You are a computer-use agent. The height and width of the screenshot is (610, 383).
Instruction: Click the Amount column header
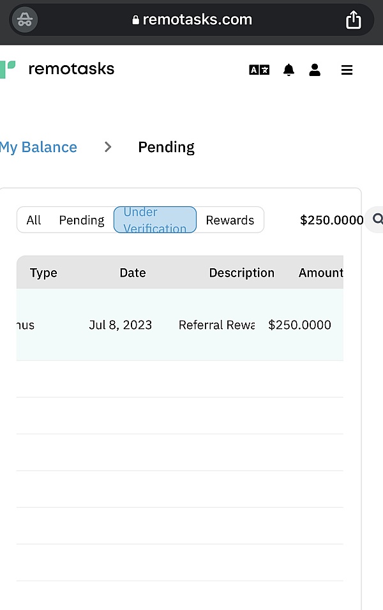click(x=321, y=273)
